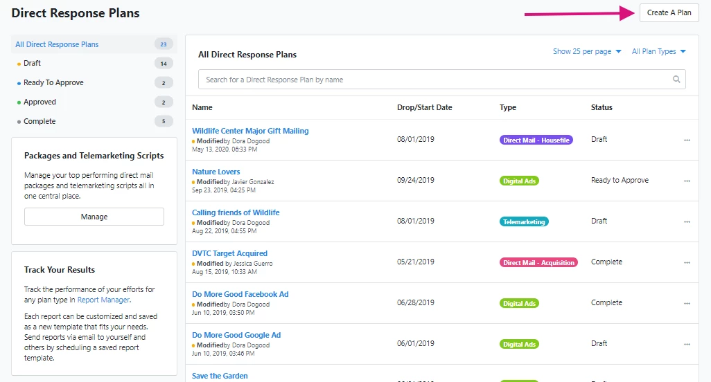Image resolution: width=711 pixels, height=382 pixels.
Task: Click the 23 count badge for all plans
Action: (164, 44)
